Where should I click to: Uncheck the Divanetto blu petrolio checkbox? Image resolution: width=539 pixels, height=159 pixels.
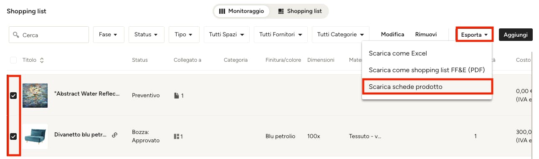click(13, 136)
